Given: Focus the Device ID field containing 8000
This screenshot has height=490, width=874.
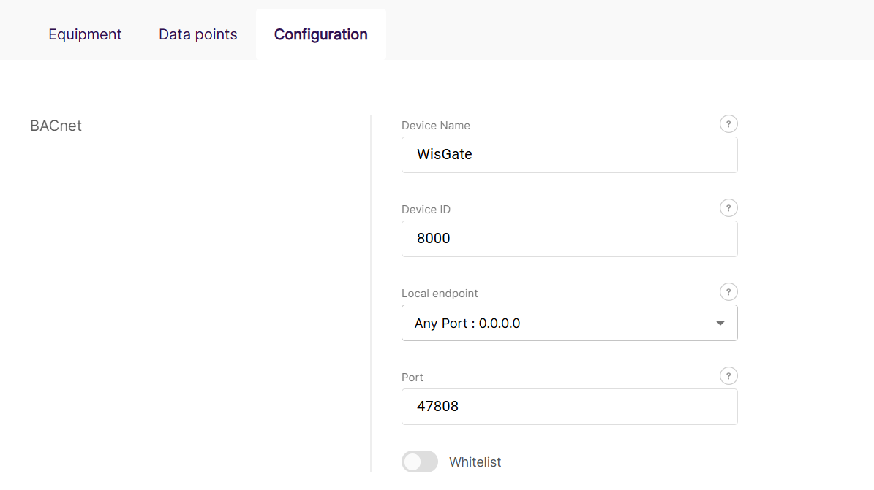Looking at the screenshot, I should point(570,238).
